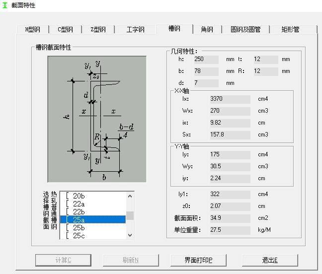Click the section list scroll-up arrow
Image resolution: width=322 pixels, height=274 pixels.
point(130,196)
